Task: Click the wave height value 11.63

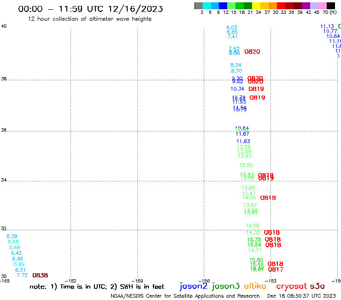Action: (x=243, y=141)
